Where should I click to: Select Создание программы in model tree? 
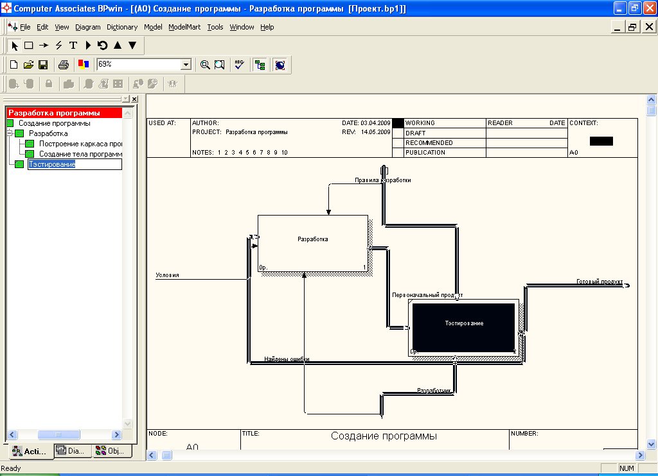pyautogui.click(x=54, y=123)
